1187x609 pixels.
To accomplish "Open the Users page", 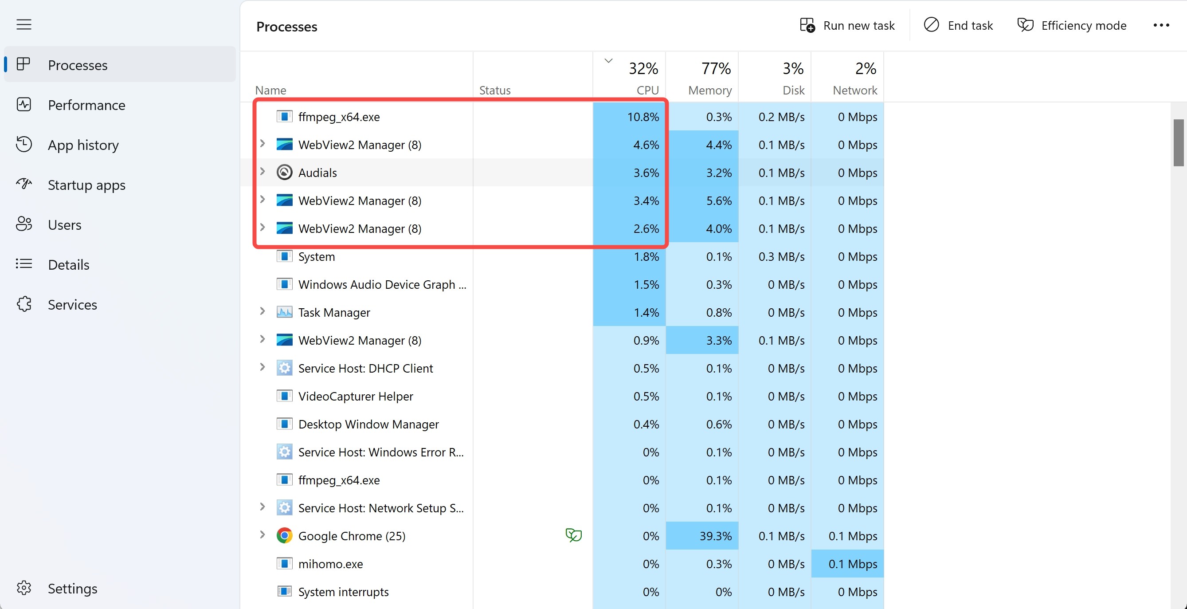I will pos(120,224).
